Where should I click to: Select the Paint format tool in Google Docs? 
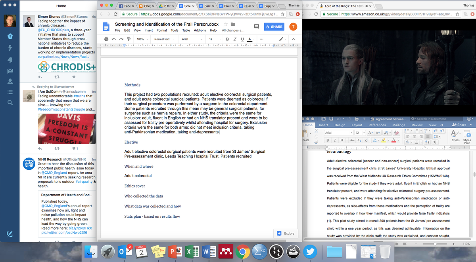click(x=129, y=39)
